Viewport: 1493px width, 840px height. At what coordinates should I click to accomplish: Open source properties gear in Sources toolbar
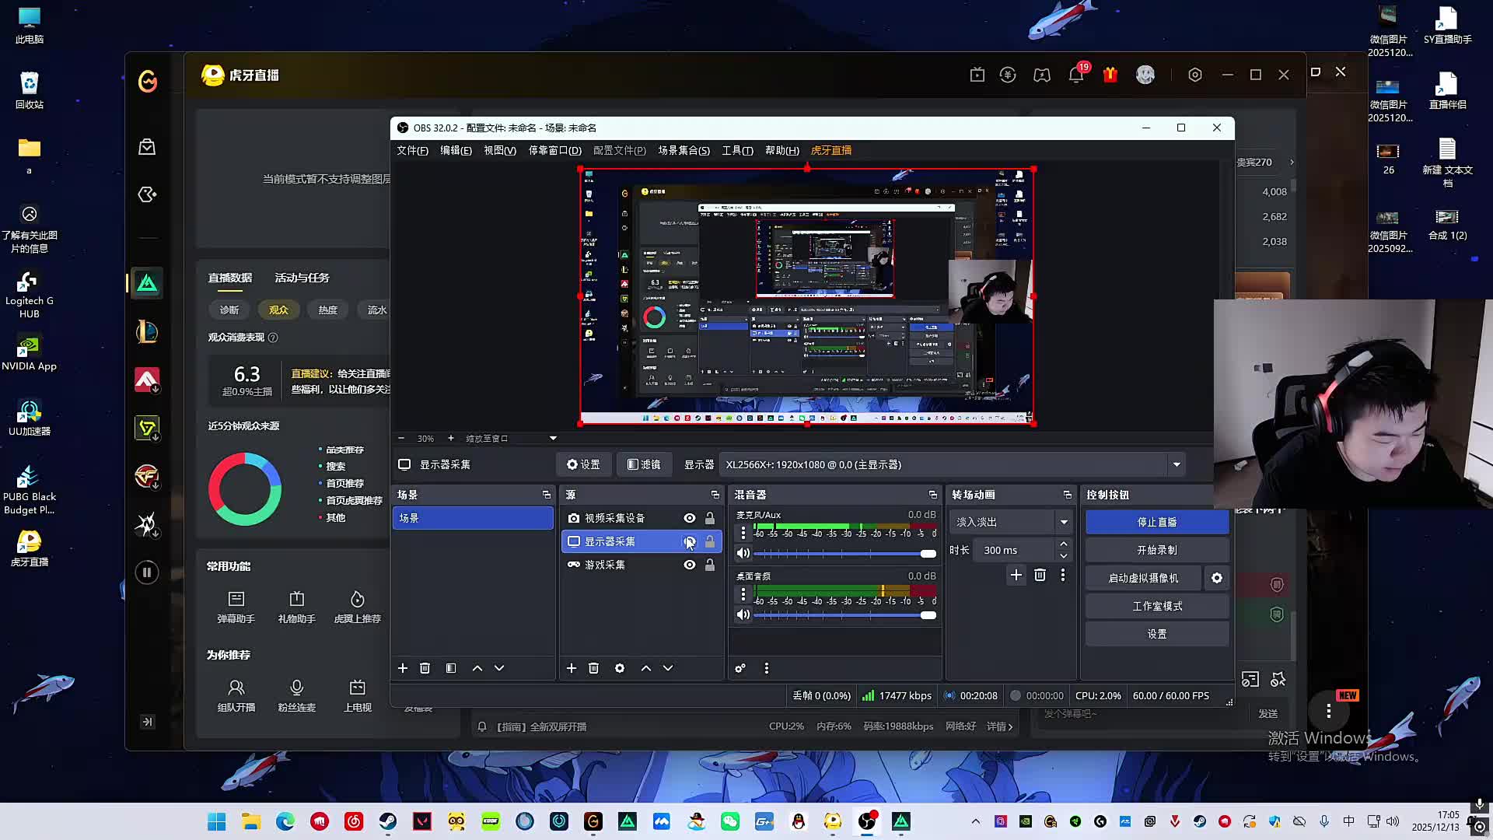click(620, 668)
